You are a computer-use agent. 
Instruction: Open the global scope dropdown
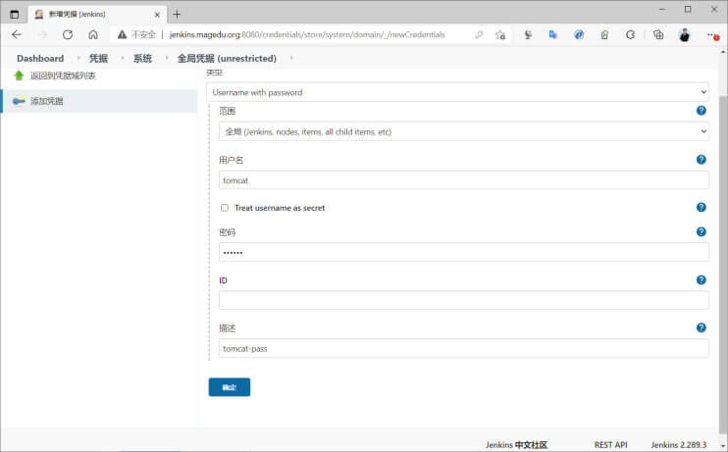[x=464, y=131]
